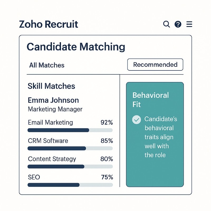
Task: Click the Behavioral Fit checkmark icon
Action: pyautogui.click(x=136, y=120)
